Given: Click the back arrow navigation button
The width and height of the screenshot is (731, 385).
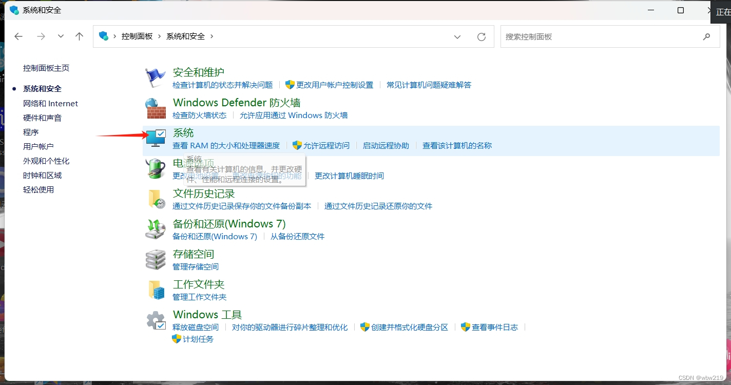Looking at the screenshot, I should 18,36.
